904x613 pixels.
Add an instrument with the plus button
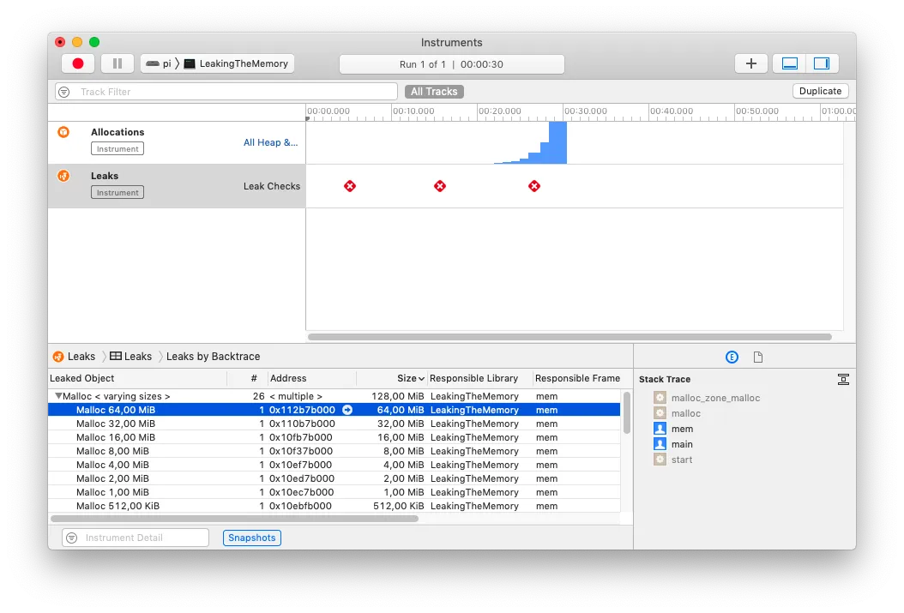coord(750,64)
